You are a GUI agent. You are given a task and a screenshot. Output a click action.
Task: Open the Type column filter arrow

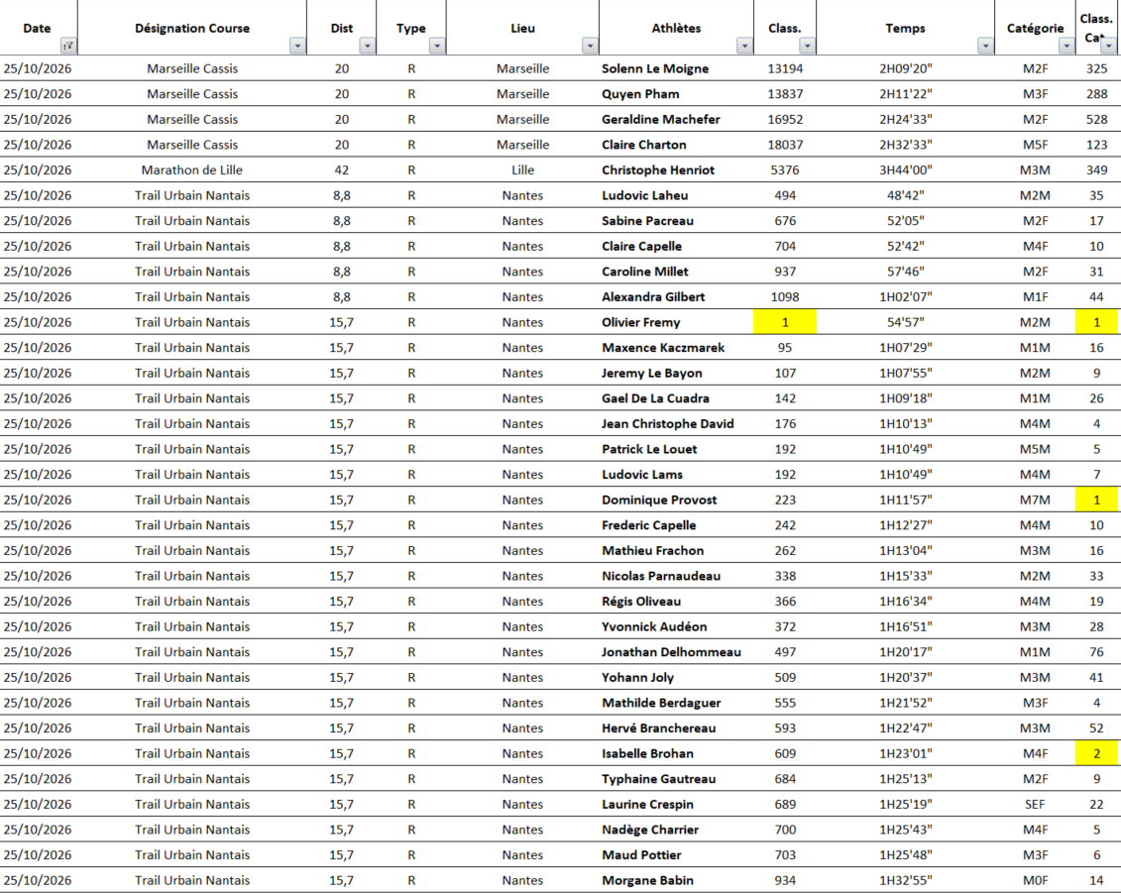pyautogui.click(x=437, y=46)
